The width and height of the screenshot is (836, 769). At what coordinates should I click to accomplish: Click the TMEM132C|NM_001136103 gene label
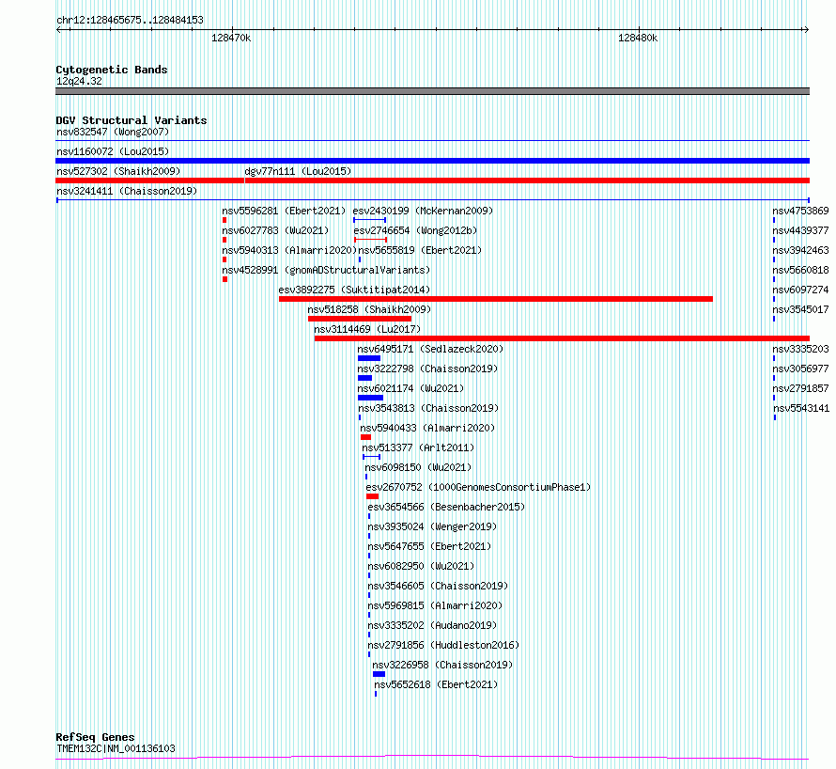[116, 748]
